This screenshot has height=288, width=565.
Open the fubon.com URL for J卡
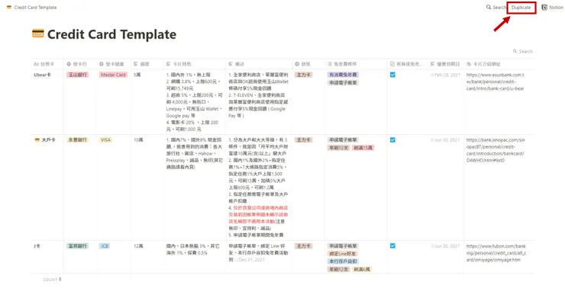coord(496,253)
